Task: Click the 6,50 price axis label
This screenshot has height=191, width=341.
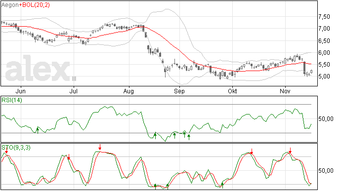Action: pyautogui.click(x=324, y=41)
